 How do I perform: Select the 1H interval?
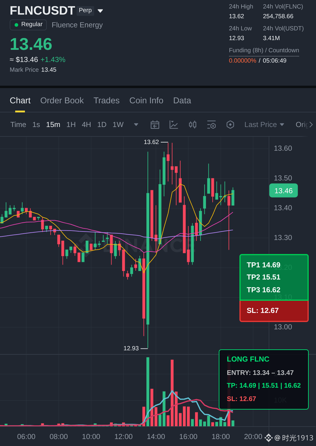tap(71, 125)
